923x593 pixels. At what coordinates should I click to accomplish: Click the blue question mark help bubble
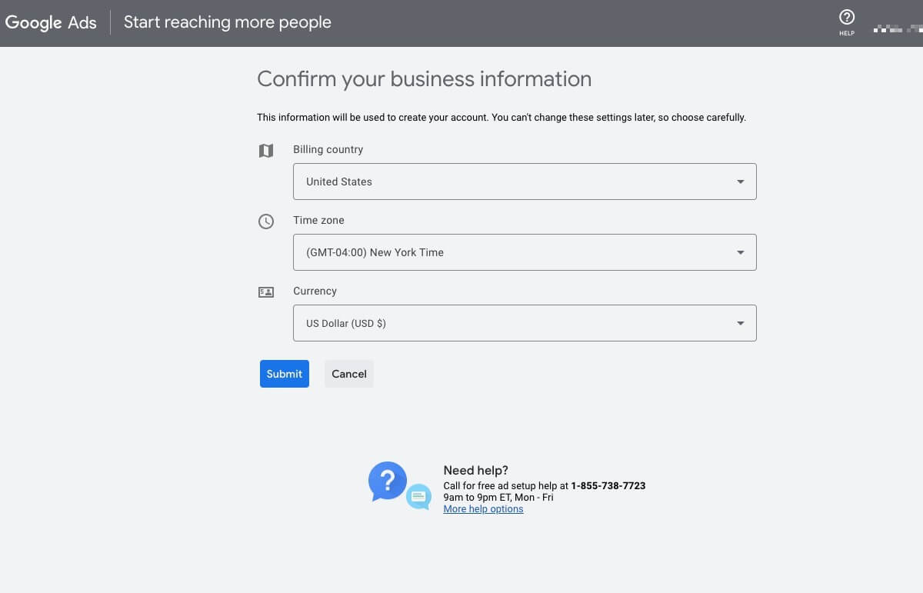point(388,481)
